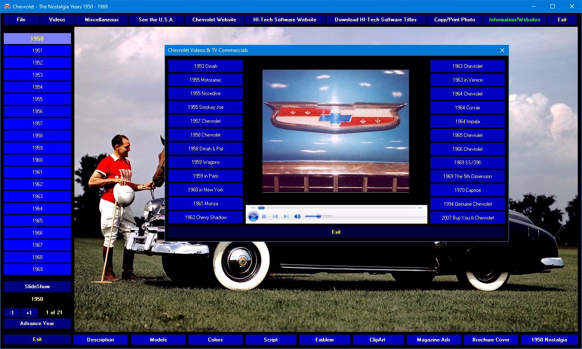The width and height of the screenshot is (582, 349).
Task: Play the 1994 Genuine Chevrolet video
Action: point(467,204)
